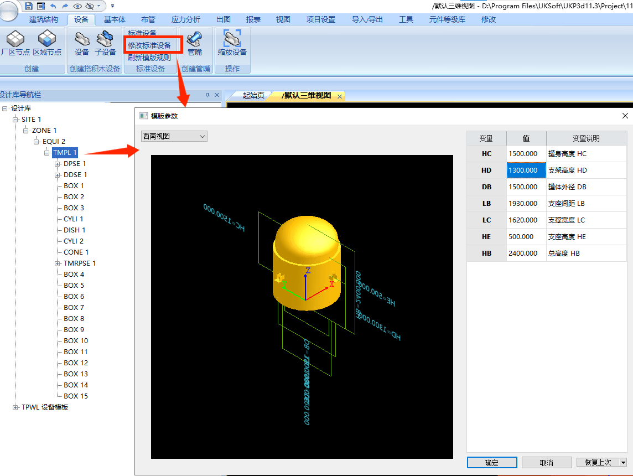Open the 西南视图 view direction dropdown
The width and height of the screenshot is (633, 476).
coord(174,136)
